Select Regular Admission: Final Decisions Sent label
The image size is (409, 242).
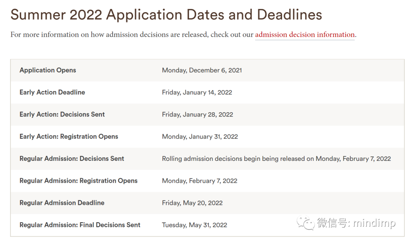80,225
